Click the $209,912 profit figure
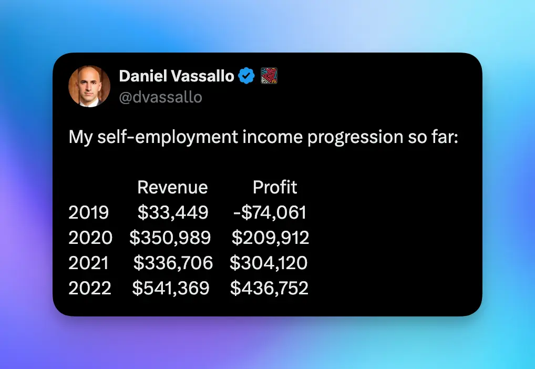 click(x=270, y=238)
